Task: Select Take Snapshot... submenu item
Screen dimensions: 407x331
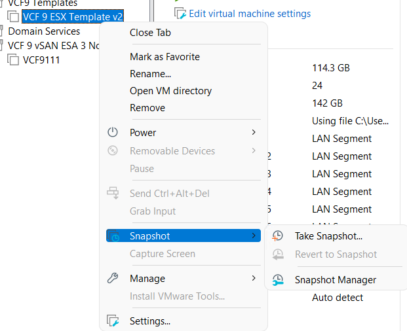Action: coord(328,236)
